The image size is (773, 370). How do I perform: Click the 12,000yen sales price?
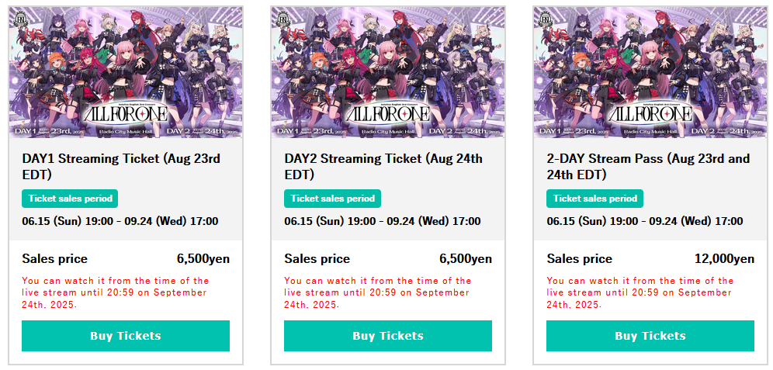coord(724,259)
